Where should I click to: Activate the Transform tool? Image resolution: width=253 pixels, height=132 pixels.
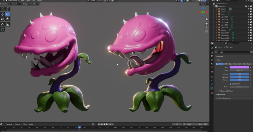tap(8, 19)
